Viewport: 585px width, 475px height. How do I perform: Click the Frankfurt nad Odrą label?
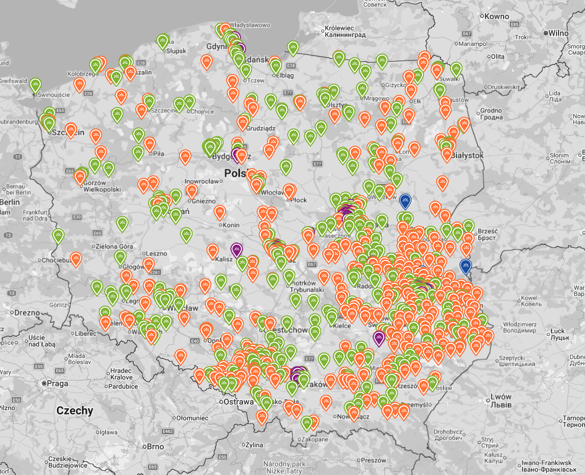click(x=36, y=215)
